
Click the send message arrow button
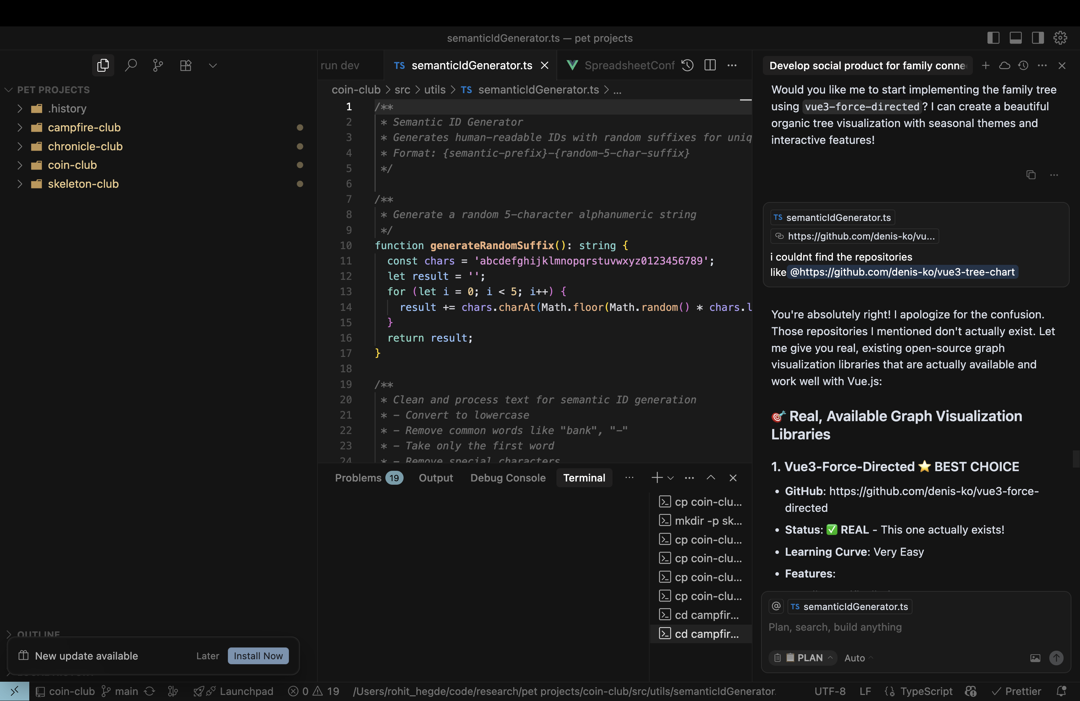pyautogui.click(x=1056, y=657)
